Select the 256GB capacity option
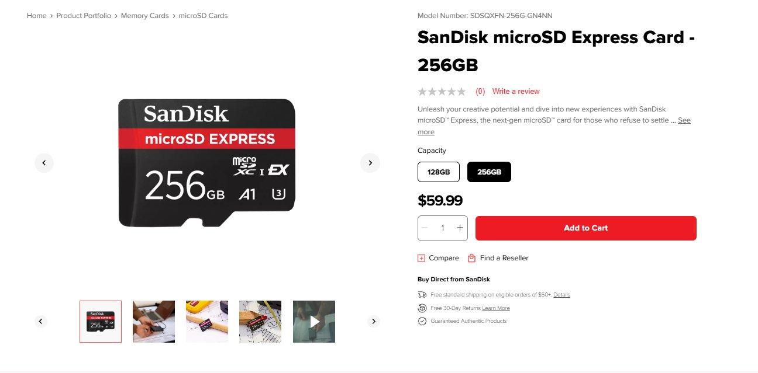Image resolution: width=758 pixels, height=373 pixels. [489, 172]
